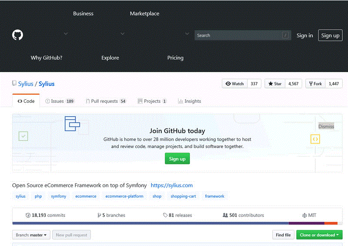Click the branches fork icon
Screen dimensions: 348x246
[99, 215]
